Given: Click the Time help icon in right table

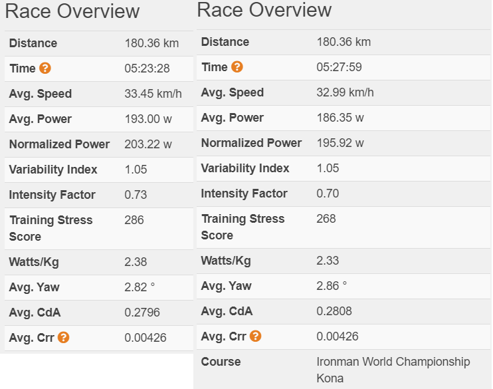Looking at the screenshot, I should tap(237, 66).
